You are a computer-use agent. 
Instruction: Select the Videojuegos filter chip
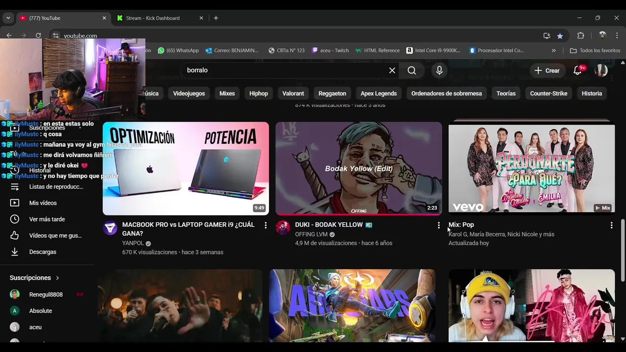[189, 93]
